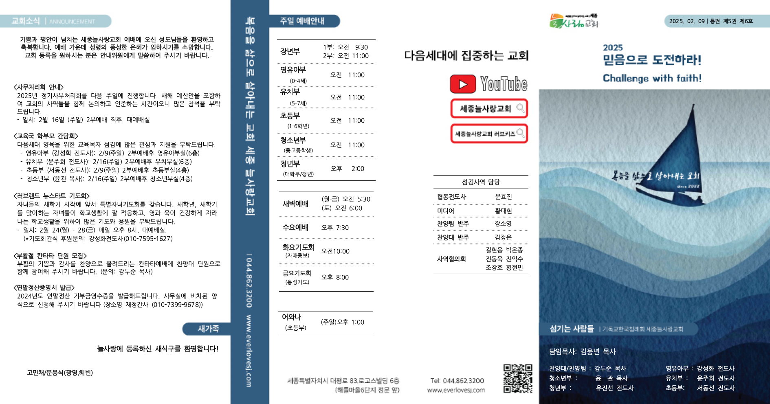Screen dimensions: 770x404
Task: Click the 새벽예배 row label
Action: 295,204
